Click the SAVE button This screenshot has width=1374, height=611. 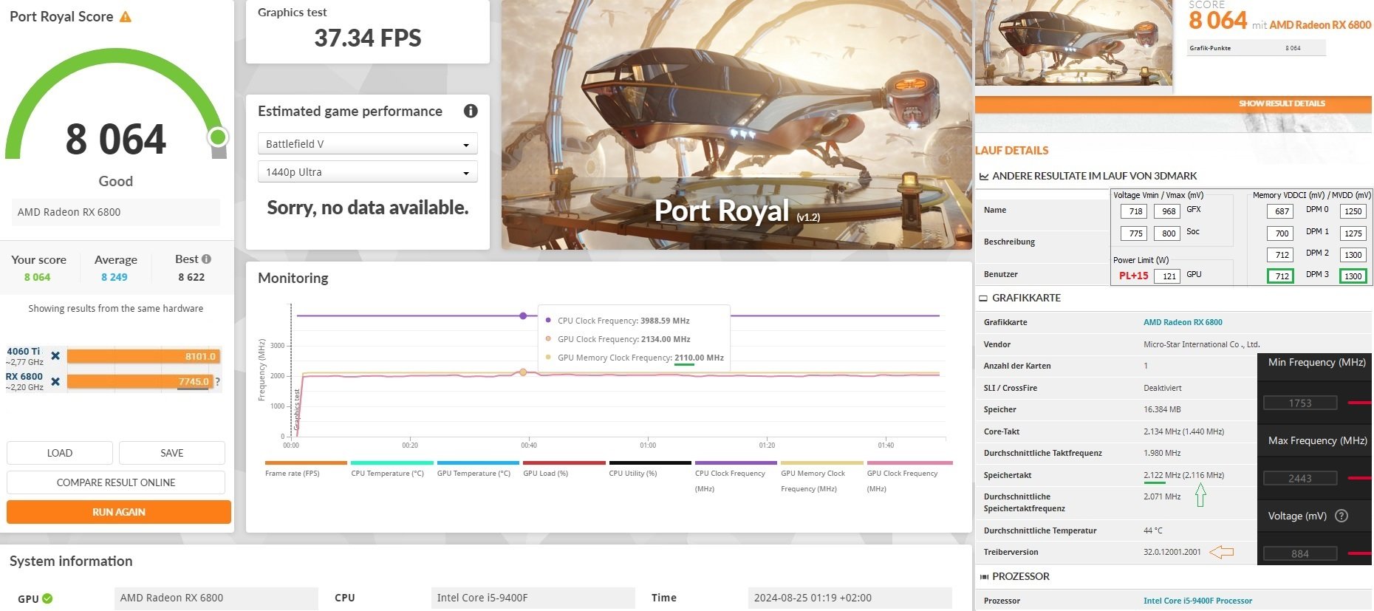[x=172, y=453]
